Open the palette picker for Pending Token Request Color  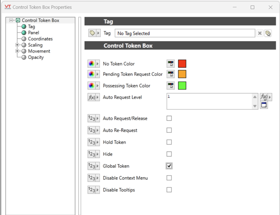pos(171,74)
